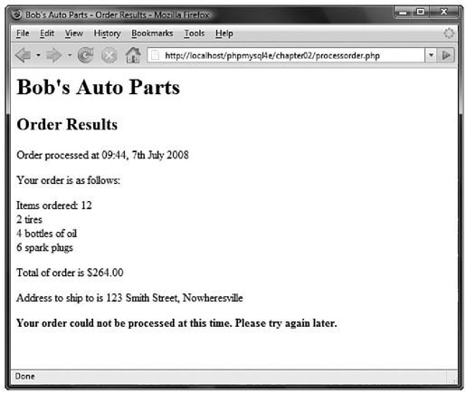Open the View menu

[74, 34]
